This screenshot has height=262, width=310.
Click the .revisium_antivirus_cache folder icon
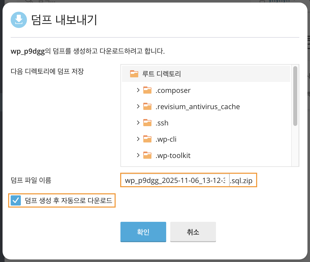[x=147, y=107]
